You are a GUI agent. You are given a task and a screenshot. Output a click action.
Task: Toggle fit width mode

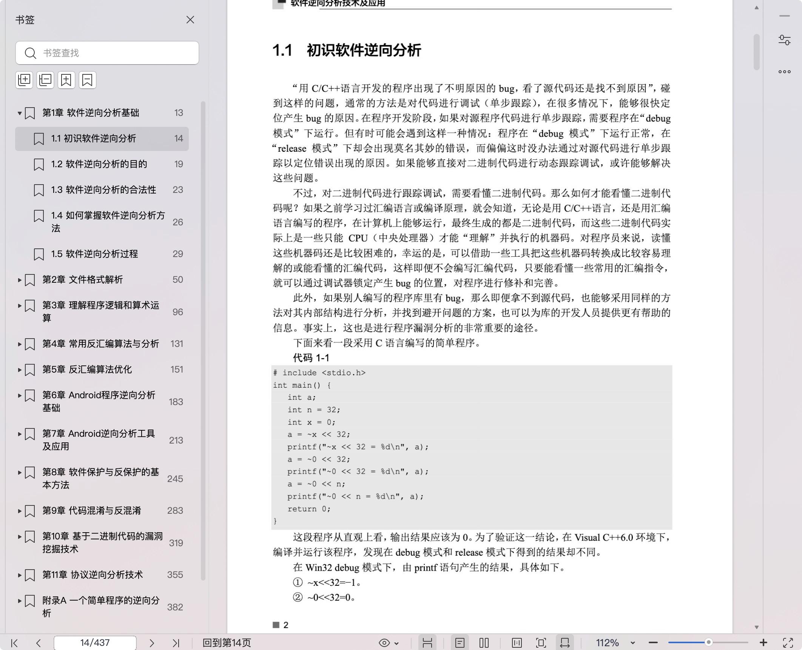[565, 643]
